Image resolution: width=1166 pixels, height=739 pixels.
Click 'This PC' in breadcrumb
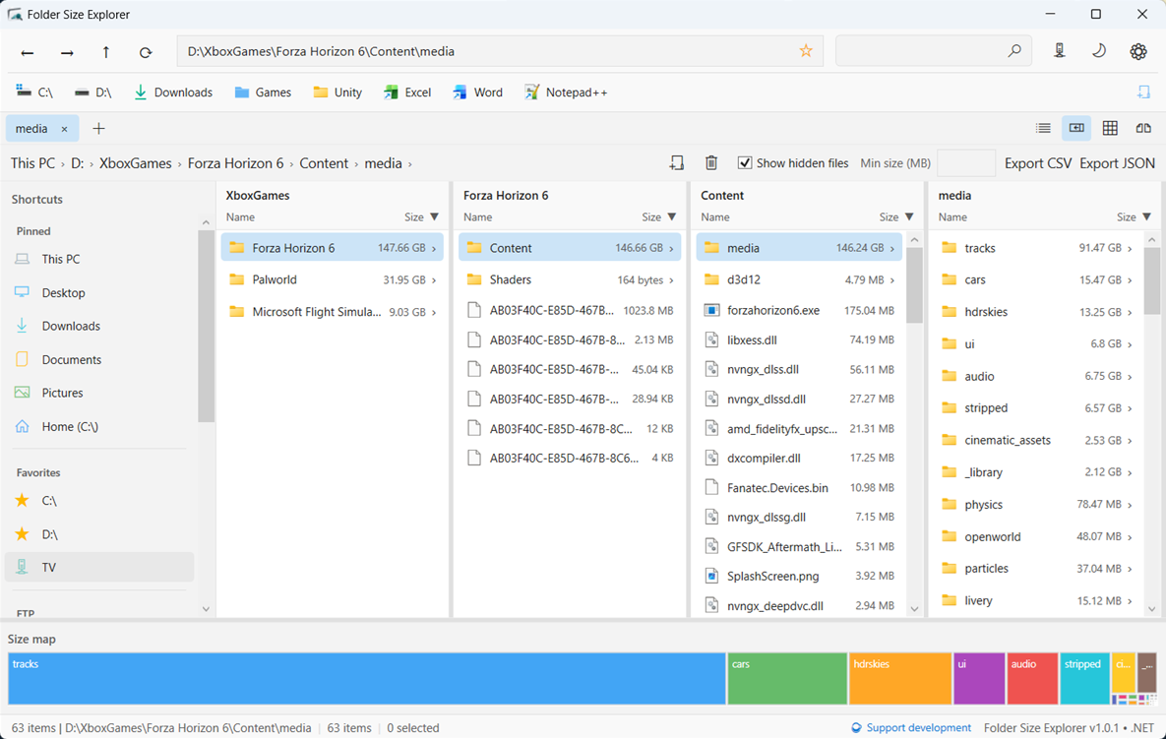tap(32, 162)
